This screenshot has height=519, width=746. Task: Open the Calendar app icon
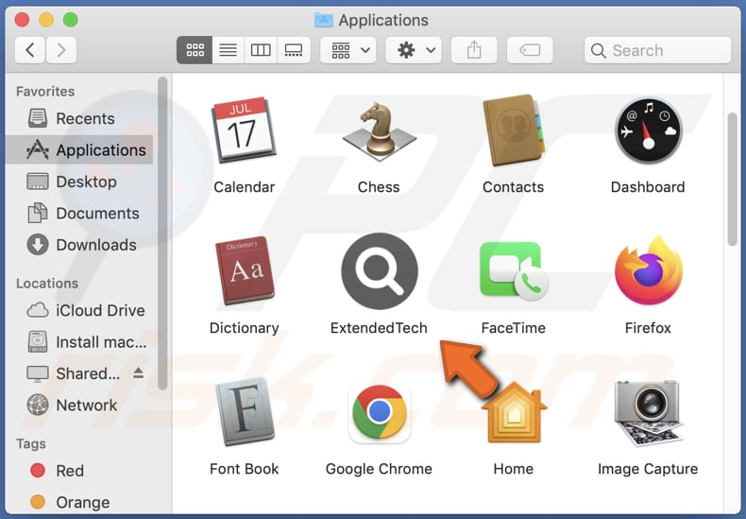244,130
